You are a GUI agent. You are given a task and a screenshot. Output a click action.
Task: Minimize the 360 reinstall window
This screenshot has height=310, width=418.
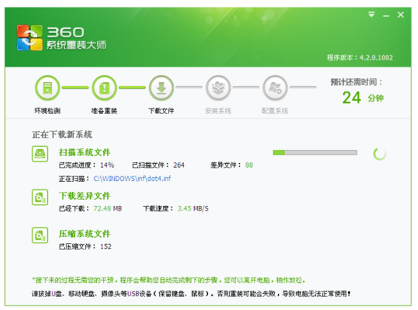click(386, 15)
